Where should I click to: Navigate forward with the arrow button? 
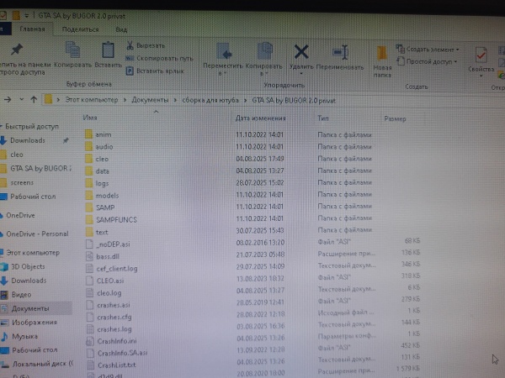8,100
